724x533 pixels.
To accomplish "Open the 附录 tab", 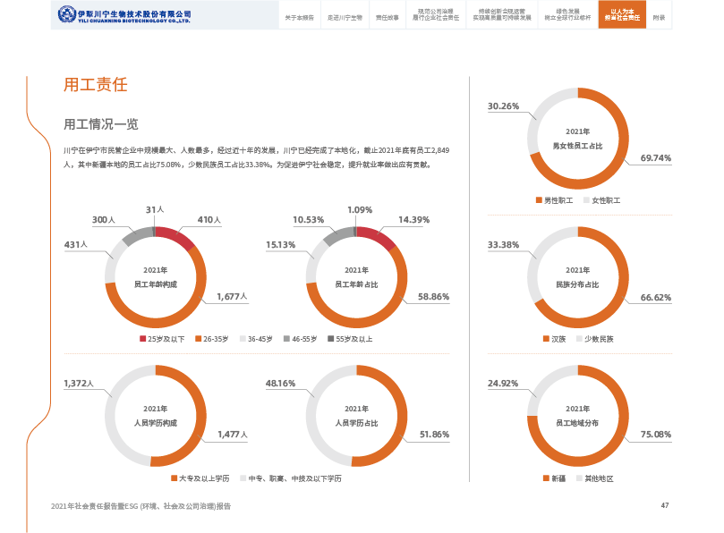I will [x=659, y=18].
